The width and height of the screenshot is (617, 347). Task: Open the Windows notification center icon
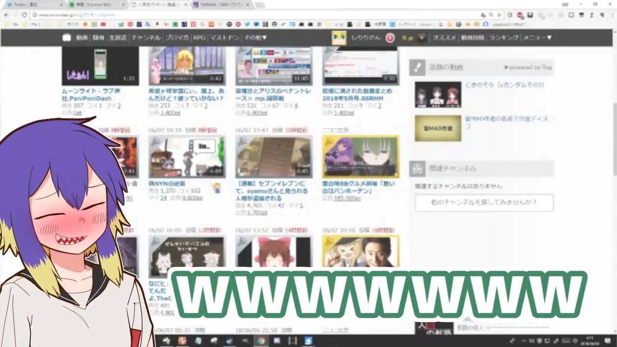click(x=608, y=341)
